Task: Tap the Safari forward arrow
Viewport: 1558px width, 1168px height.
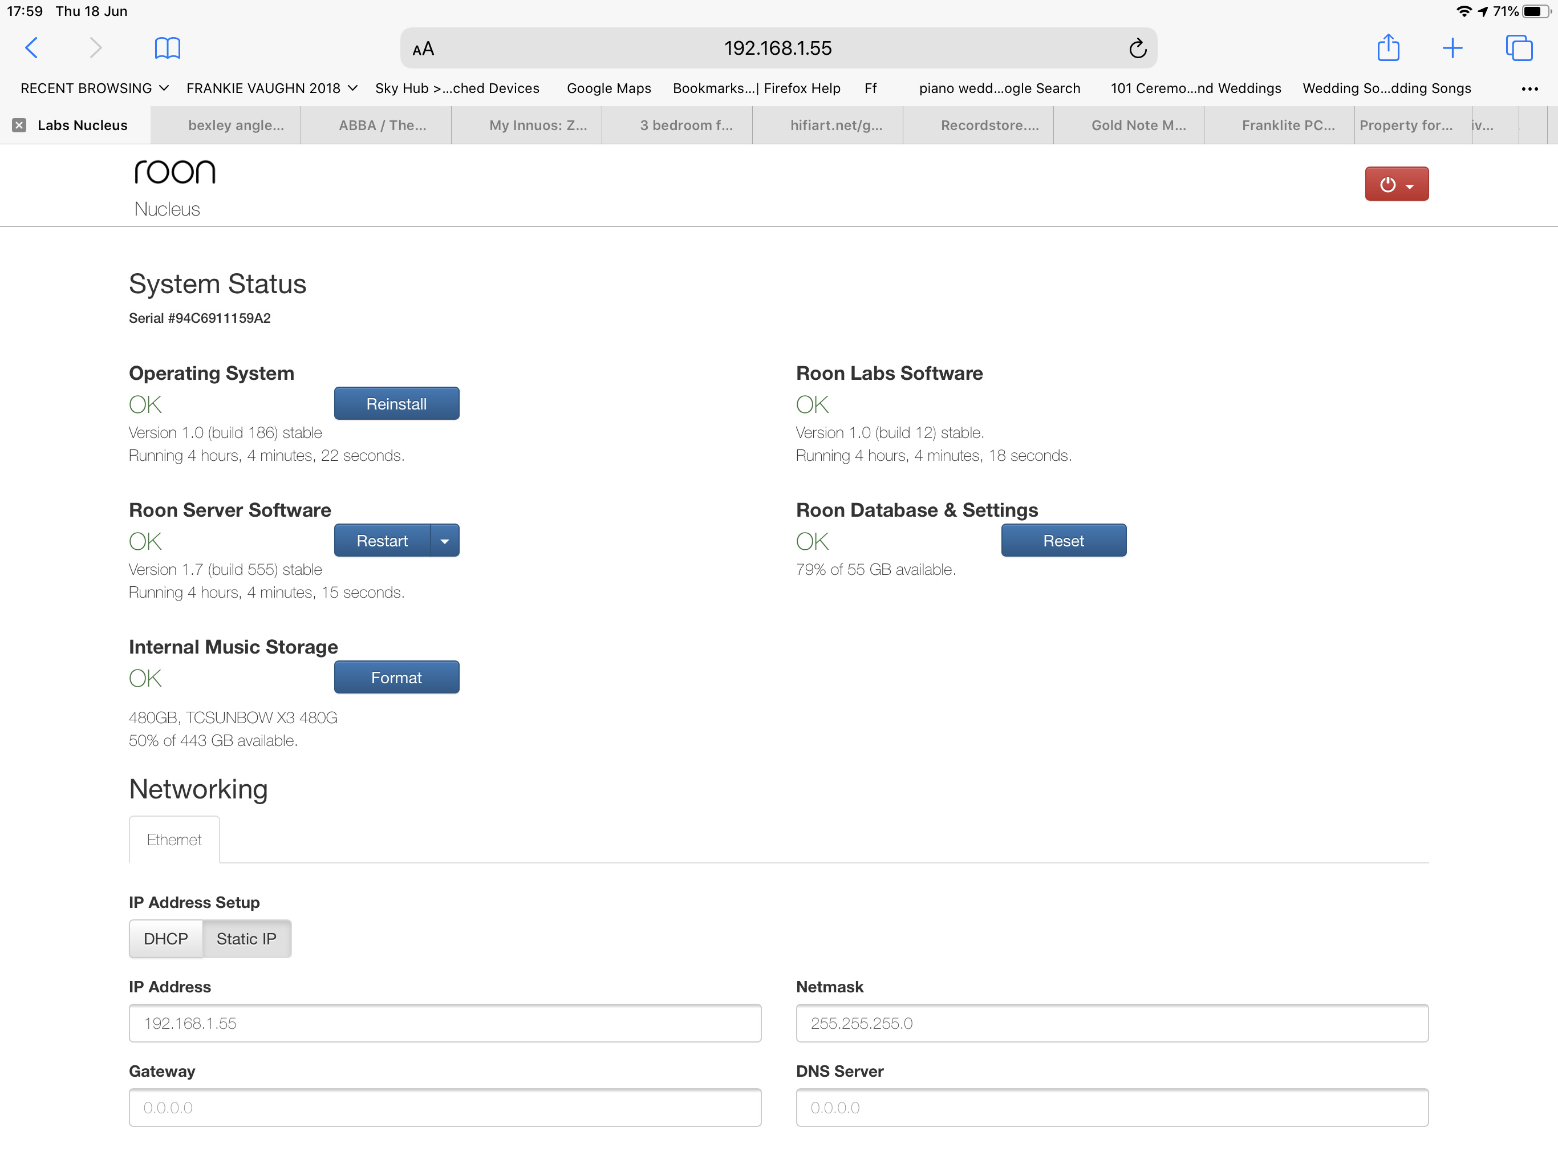Action: (x=96, y=48)
